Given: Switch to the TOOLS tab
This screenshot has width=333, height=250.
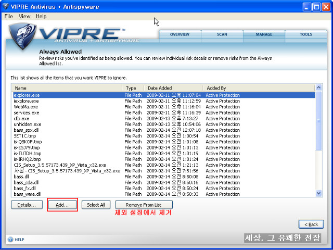Looking at the screenshot, I should (x=306, y=34).
